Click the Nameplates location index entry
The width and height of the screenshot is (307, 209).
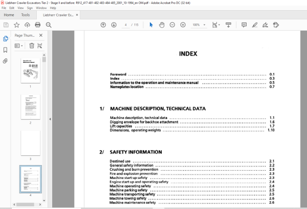[x=192, y=86]
